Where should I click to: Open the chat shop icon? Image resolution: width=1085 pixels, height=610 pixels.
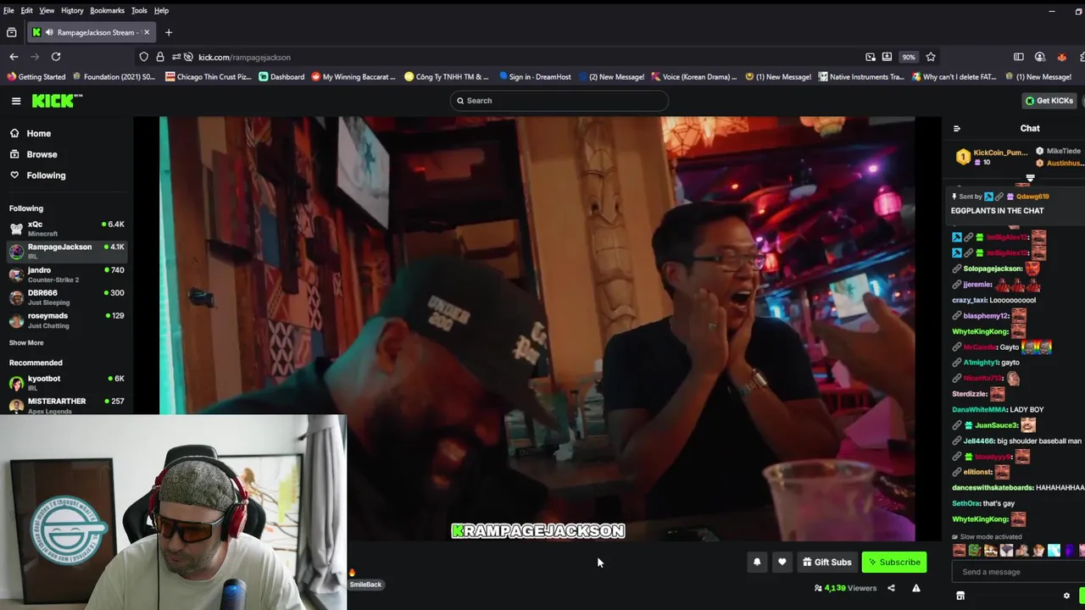[x=960, y=596]
